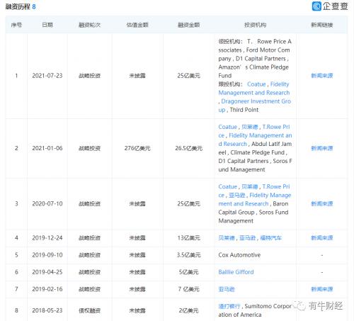Click the 序号 column header
Image resolution: width=354 pixels, height=321 pixels.
(16, 25)
